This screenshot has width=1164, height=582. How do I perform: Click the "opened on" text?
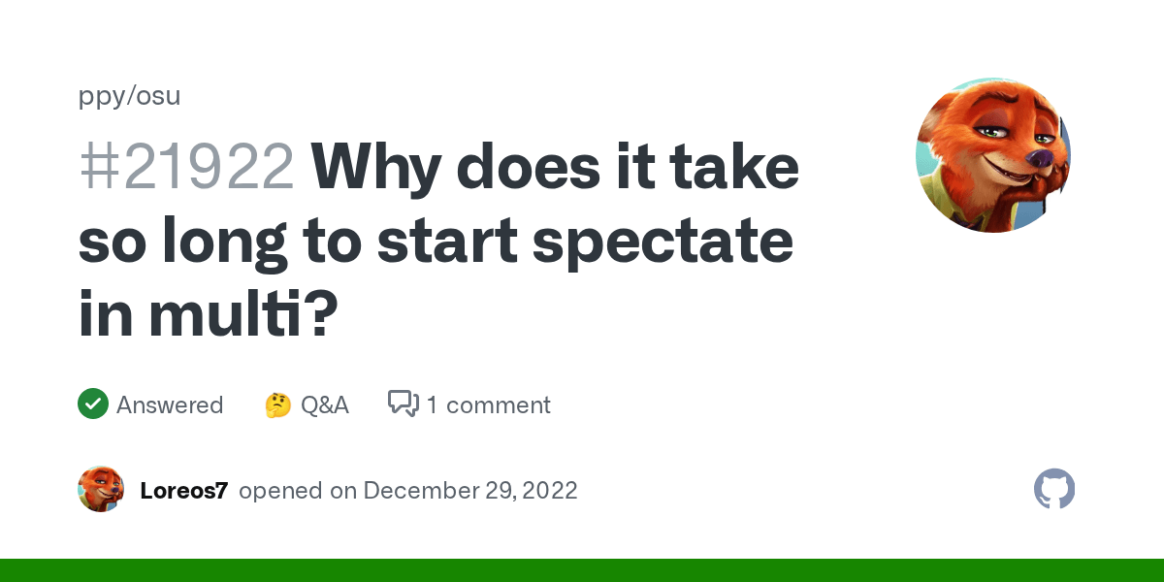tap(298, 491)
